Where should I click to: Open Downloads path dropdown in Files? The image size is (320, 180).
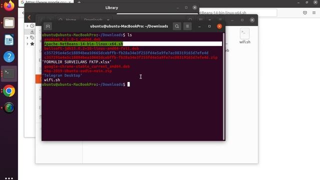[108, 20]
